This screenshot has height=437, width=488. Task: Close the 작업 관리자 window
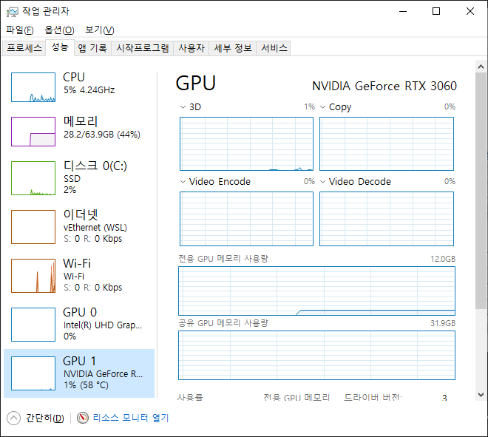click(x=470, y=12)
